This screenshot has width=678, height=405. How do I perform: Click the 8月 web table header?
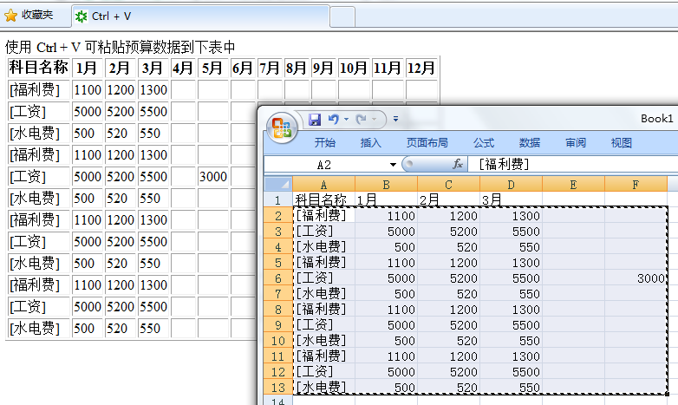tap(297, 68)
